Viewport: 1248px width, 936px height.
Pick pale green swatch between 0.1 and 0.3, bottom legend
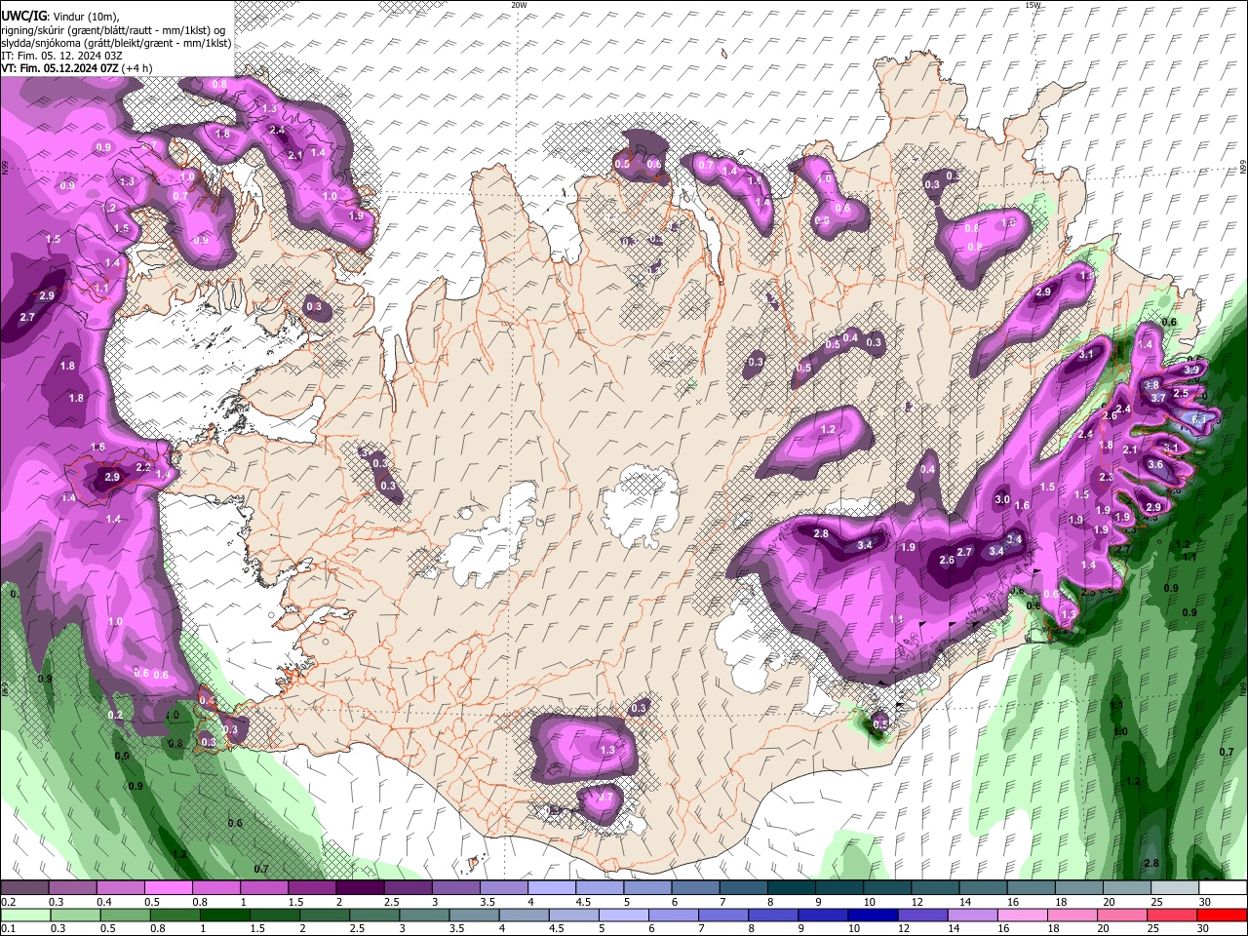coord(25,916)
